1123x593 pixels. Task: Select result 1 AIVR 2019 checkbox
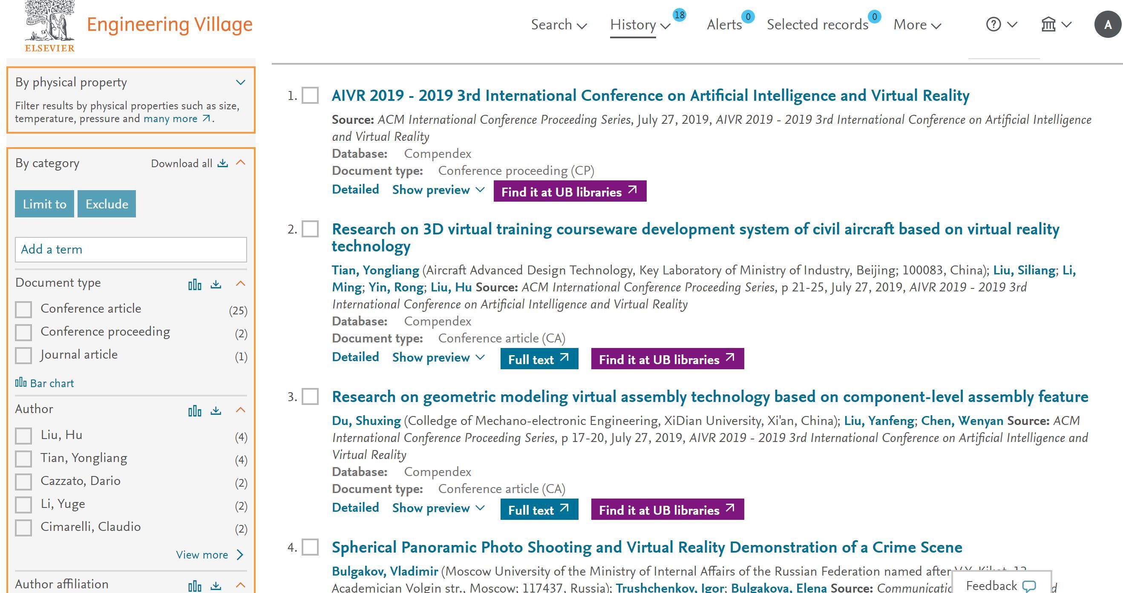tap(311, 95)
